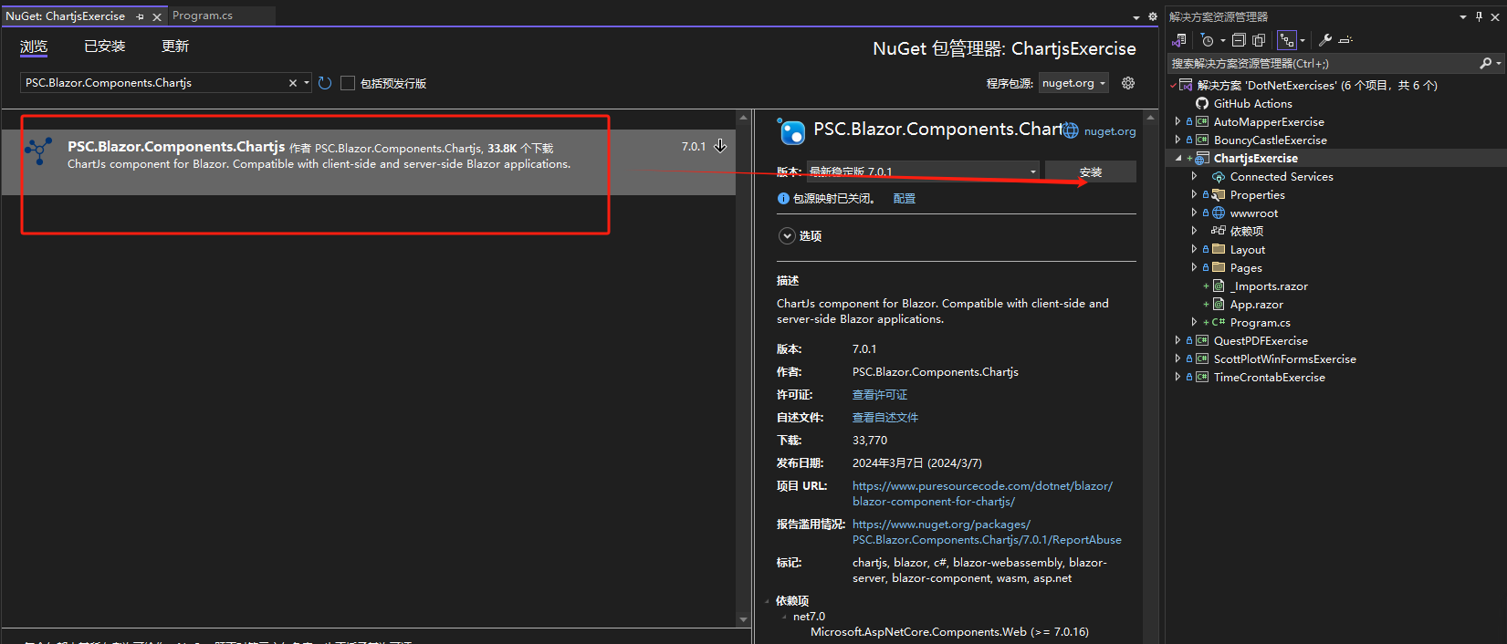The image size is (1507, 644).
Task: Switch between solutions and folder views icon
Action: 1179,40
